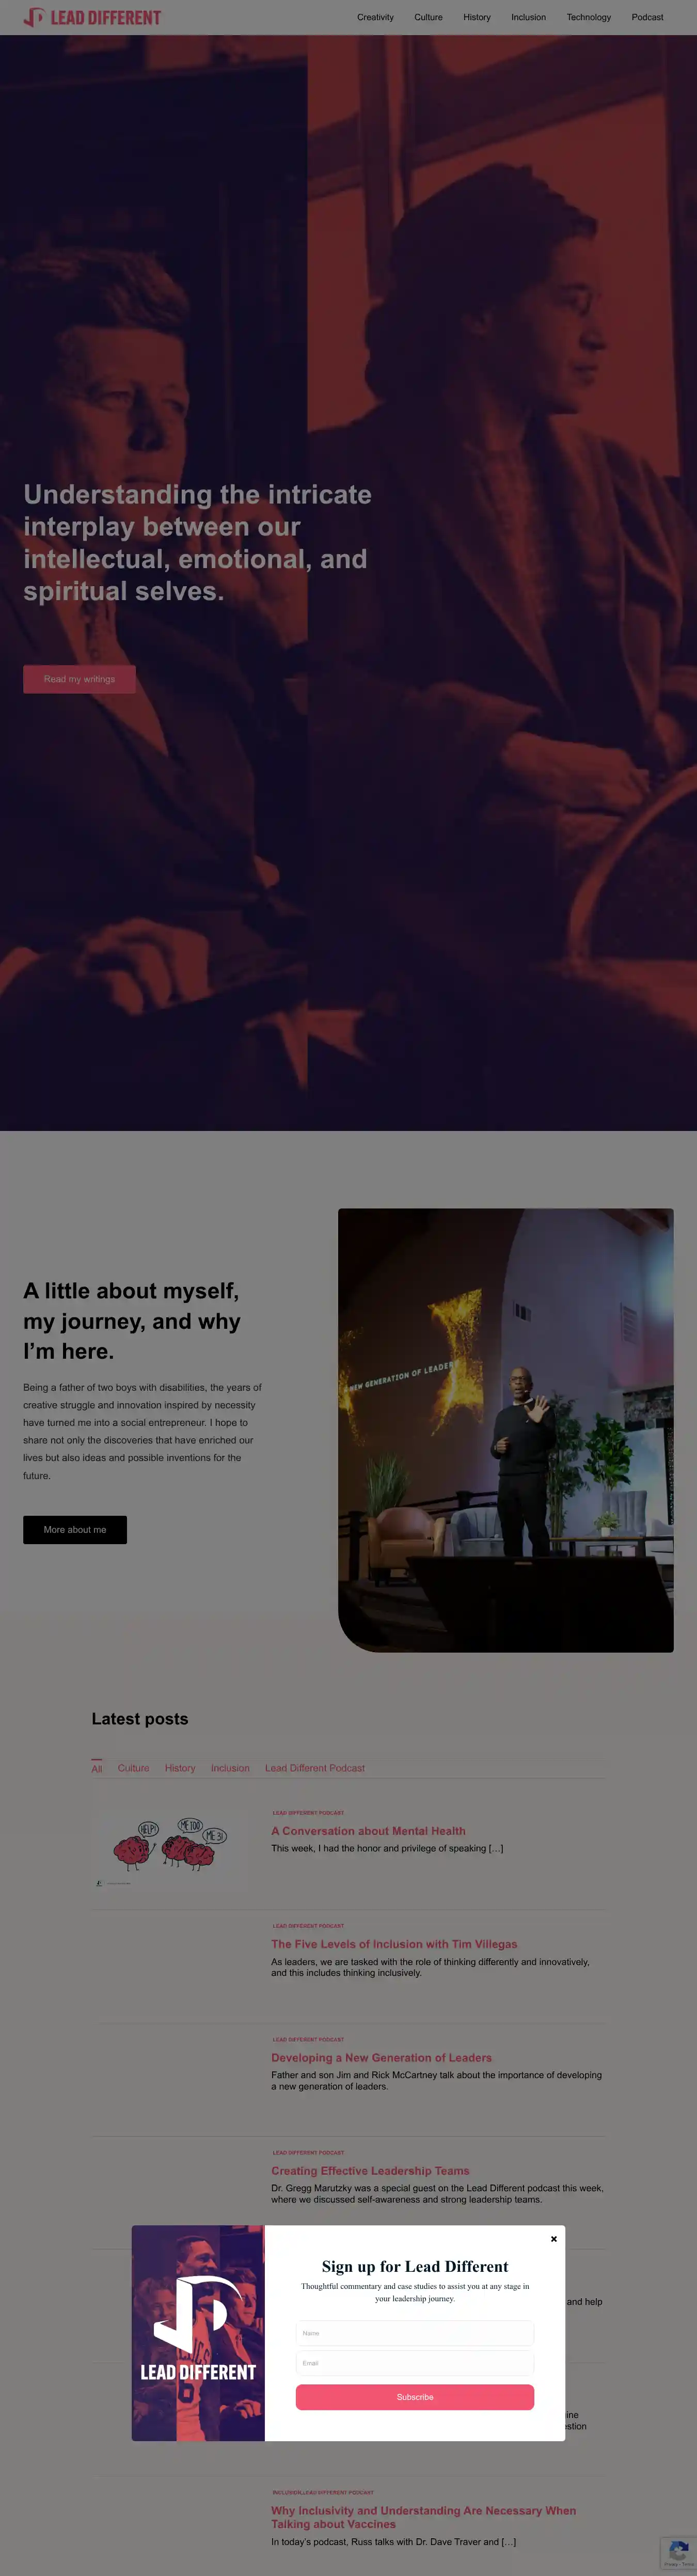This screenshot has height=2576, width=697.
Task: Close the newsletter signup popup
Action: point(553,2239)
